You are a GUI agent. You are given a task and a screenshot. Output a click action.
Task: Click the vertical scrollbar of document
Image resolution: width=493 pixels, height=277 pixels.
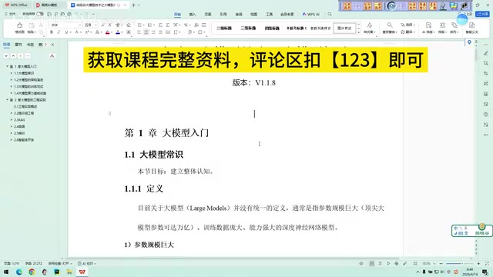[476, 55]
